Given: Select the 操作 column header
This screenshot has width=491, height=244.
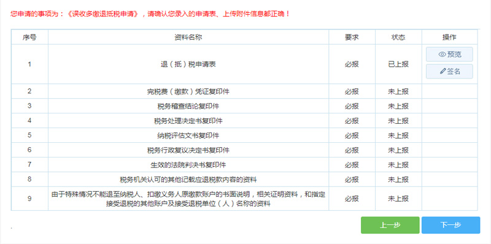Looking at the screenshot, I should point(449,37).
